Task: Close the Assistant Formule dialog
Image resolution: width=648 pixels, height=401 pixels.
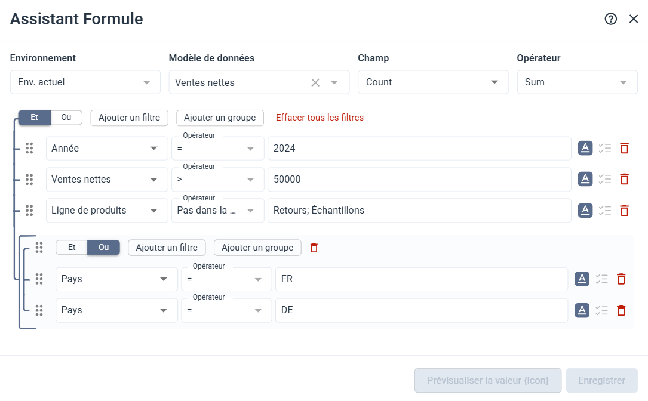Action: [x=634, y=19]
